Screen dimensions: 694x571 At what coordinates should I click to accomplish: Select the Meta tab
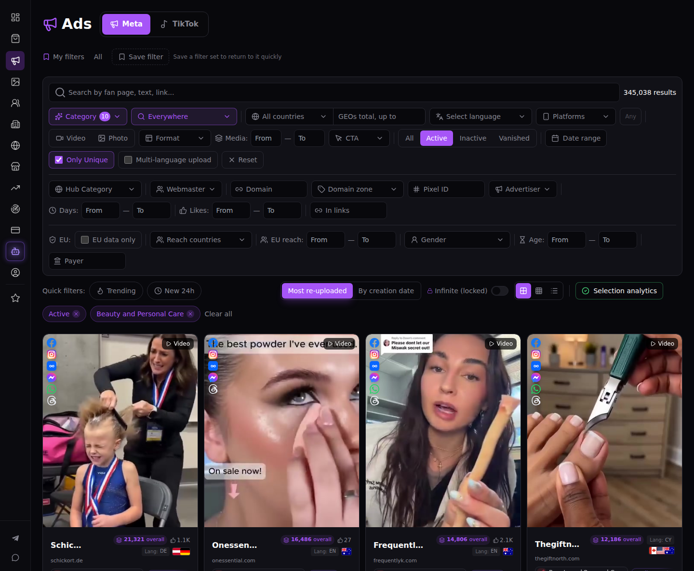(x=126, y=24)
